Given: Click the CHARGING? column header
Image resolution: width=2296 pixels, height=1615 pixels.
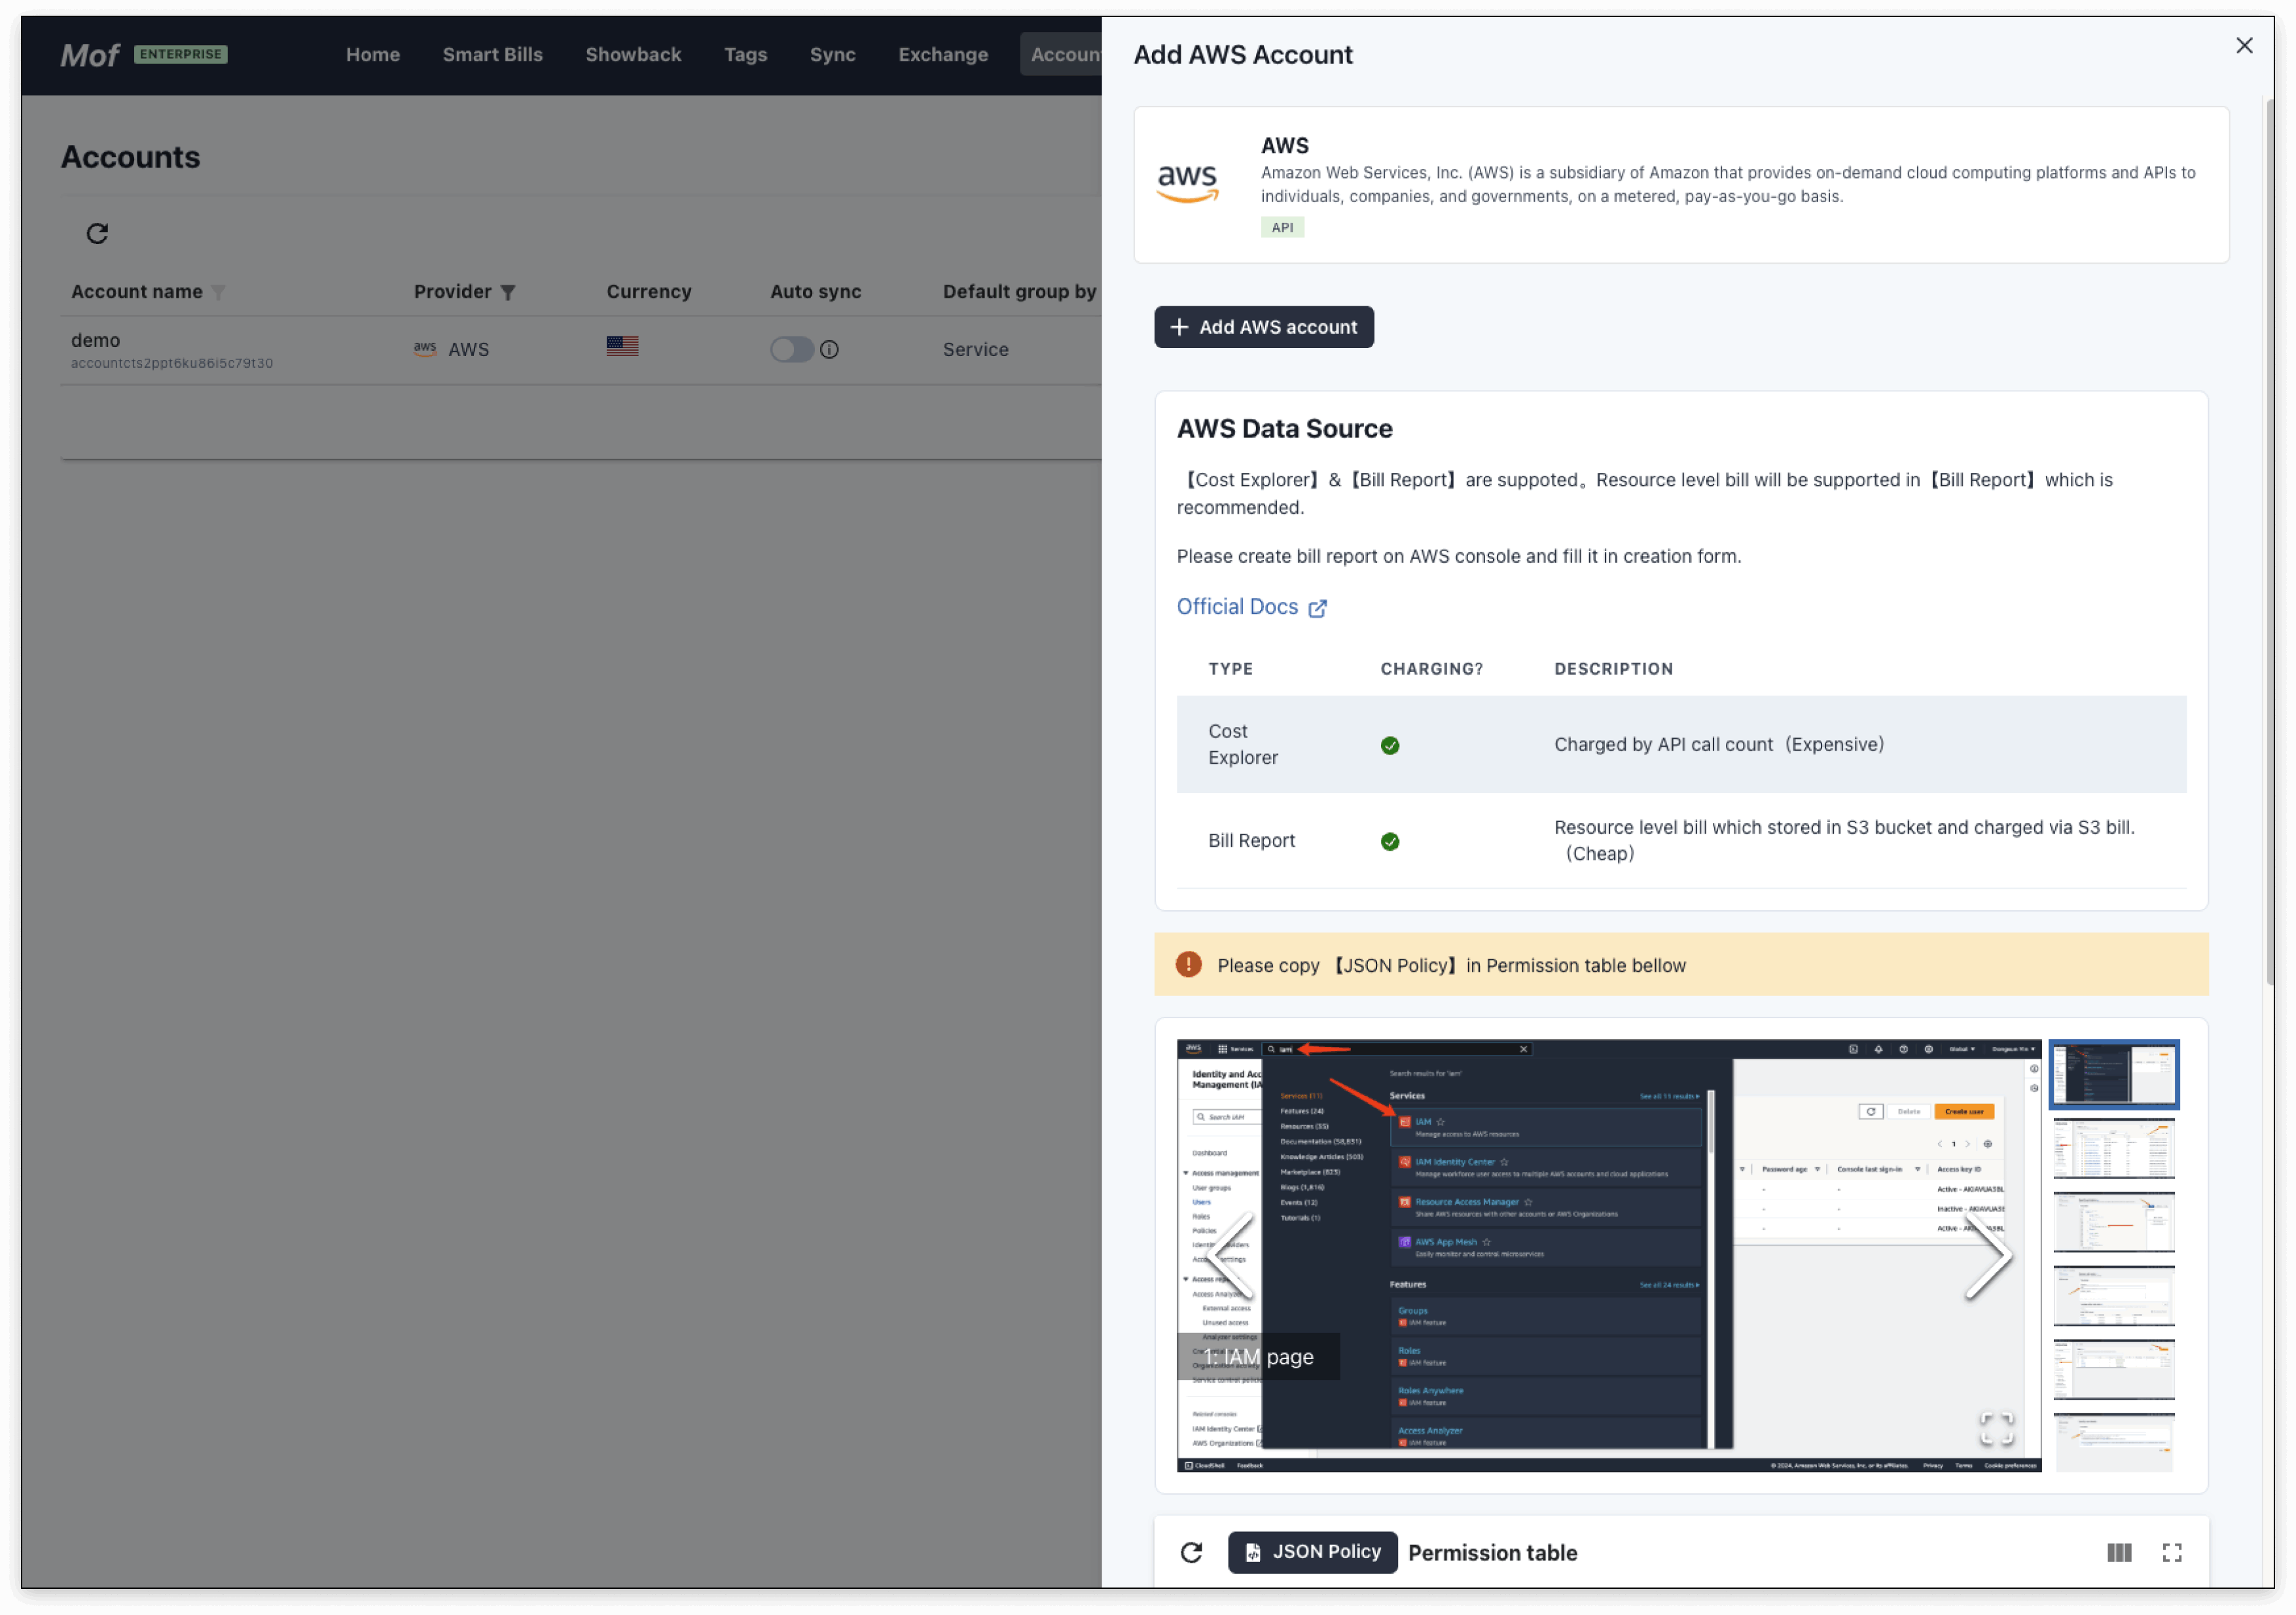Looking at the screenshot, I should tap(1431, 669).
